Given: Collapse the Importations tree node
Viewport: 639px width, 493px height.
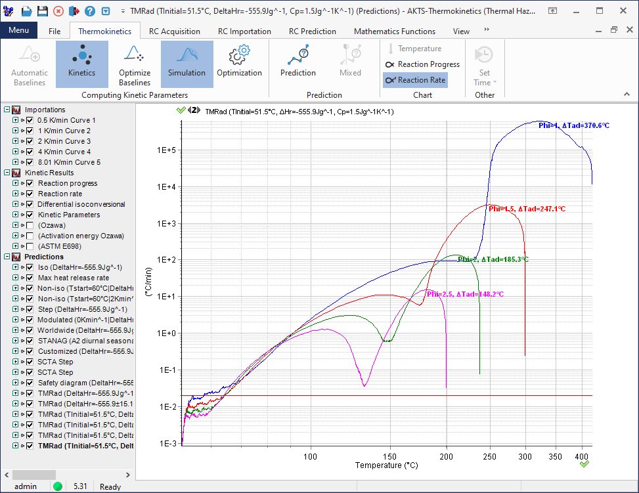Looking at the screenshot, I should click(7, 110).
